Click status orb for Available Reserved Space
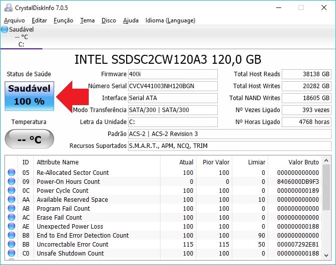This screenshot has width=336, height=265. (11, 199)
